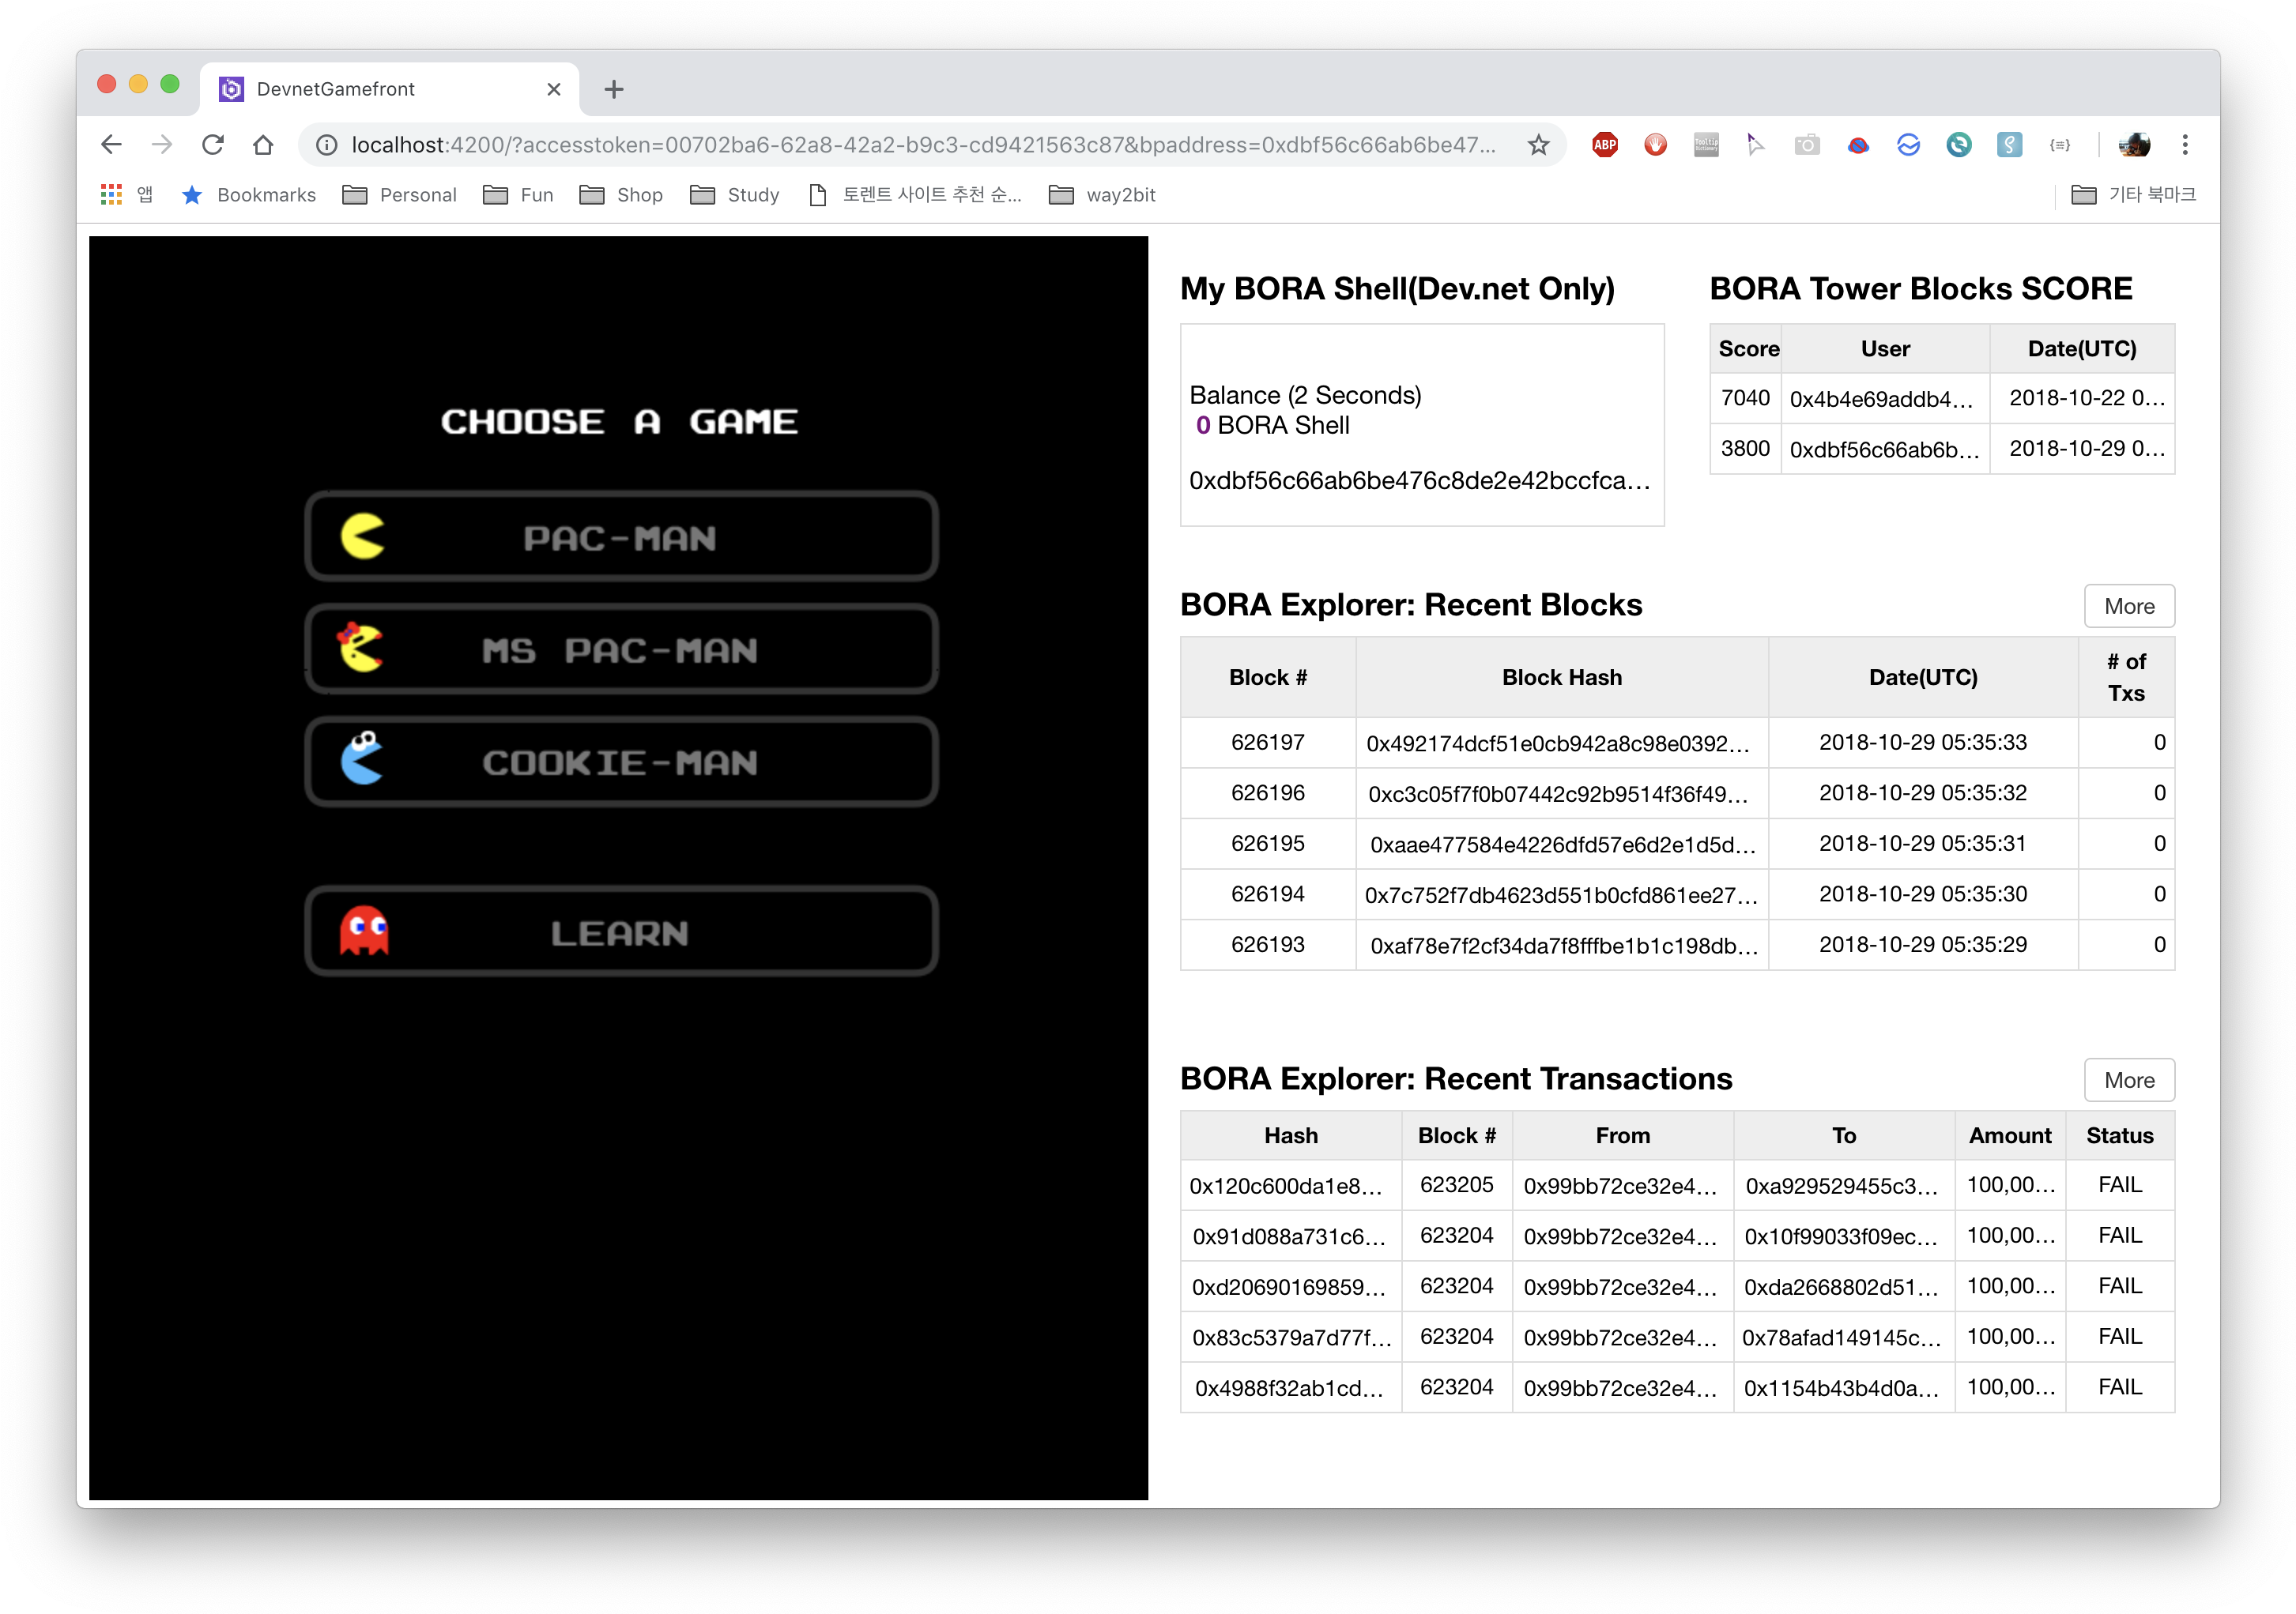Click More for Recent Blocks
This screenshot has height=1614, width=2296.
[x=2129, y=606]
